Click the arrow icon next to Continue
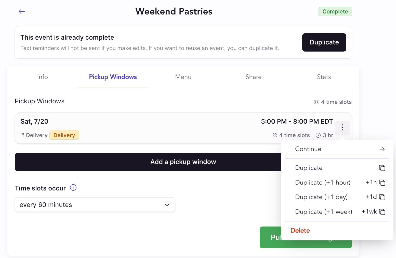396x258 pixels. (x=382, y=149)
